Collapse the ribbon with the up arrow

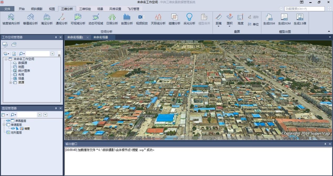pos(329,31)
